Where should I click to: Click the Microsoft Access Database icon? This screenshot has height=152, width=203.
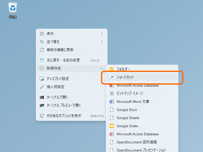tap(112, 85)
